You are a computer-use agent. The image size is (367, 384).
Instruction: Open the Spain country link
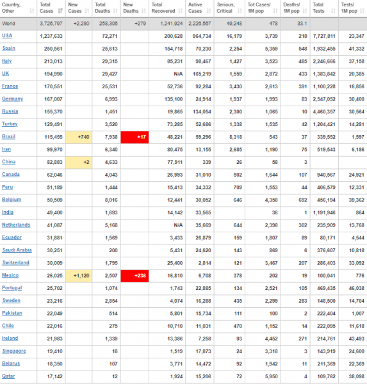(8, 49)
